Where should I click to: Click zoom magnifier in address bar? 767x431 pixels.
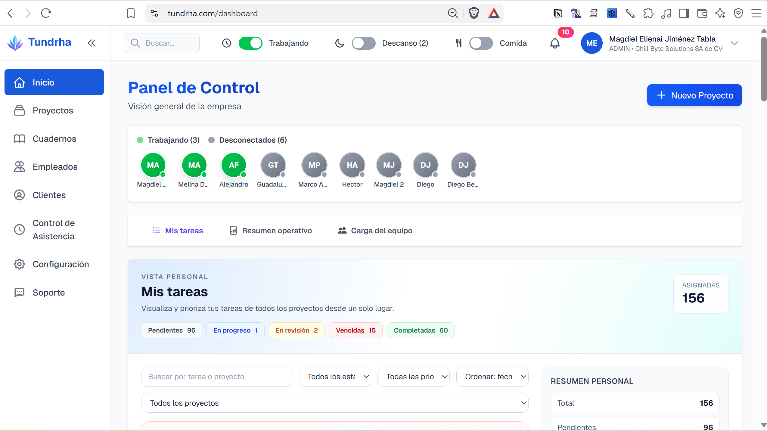[453, 13]
